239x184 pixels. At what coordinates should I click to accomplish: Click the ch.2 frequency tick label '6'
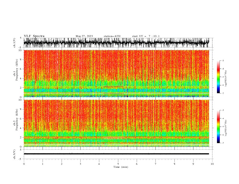[21, 119]
